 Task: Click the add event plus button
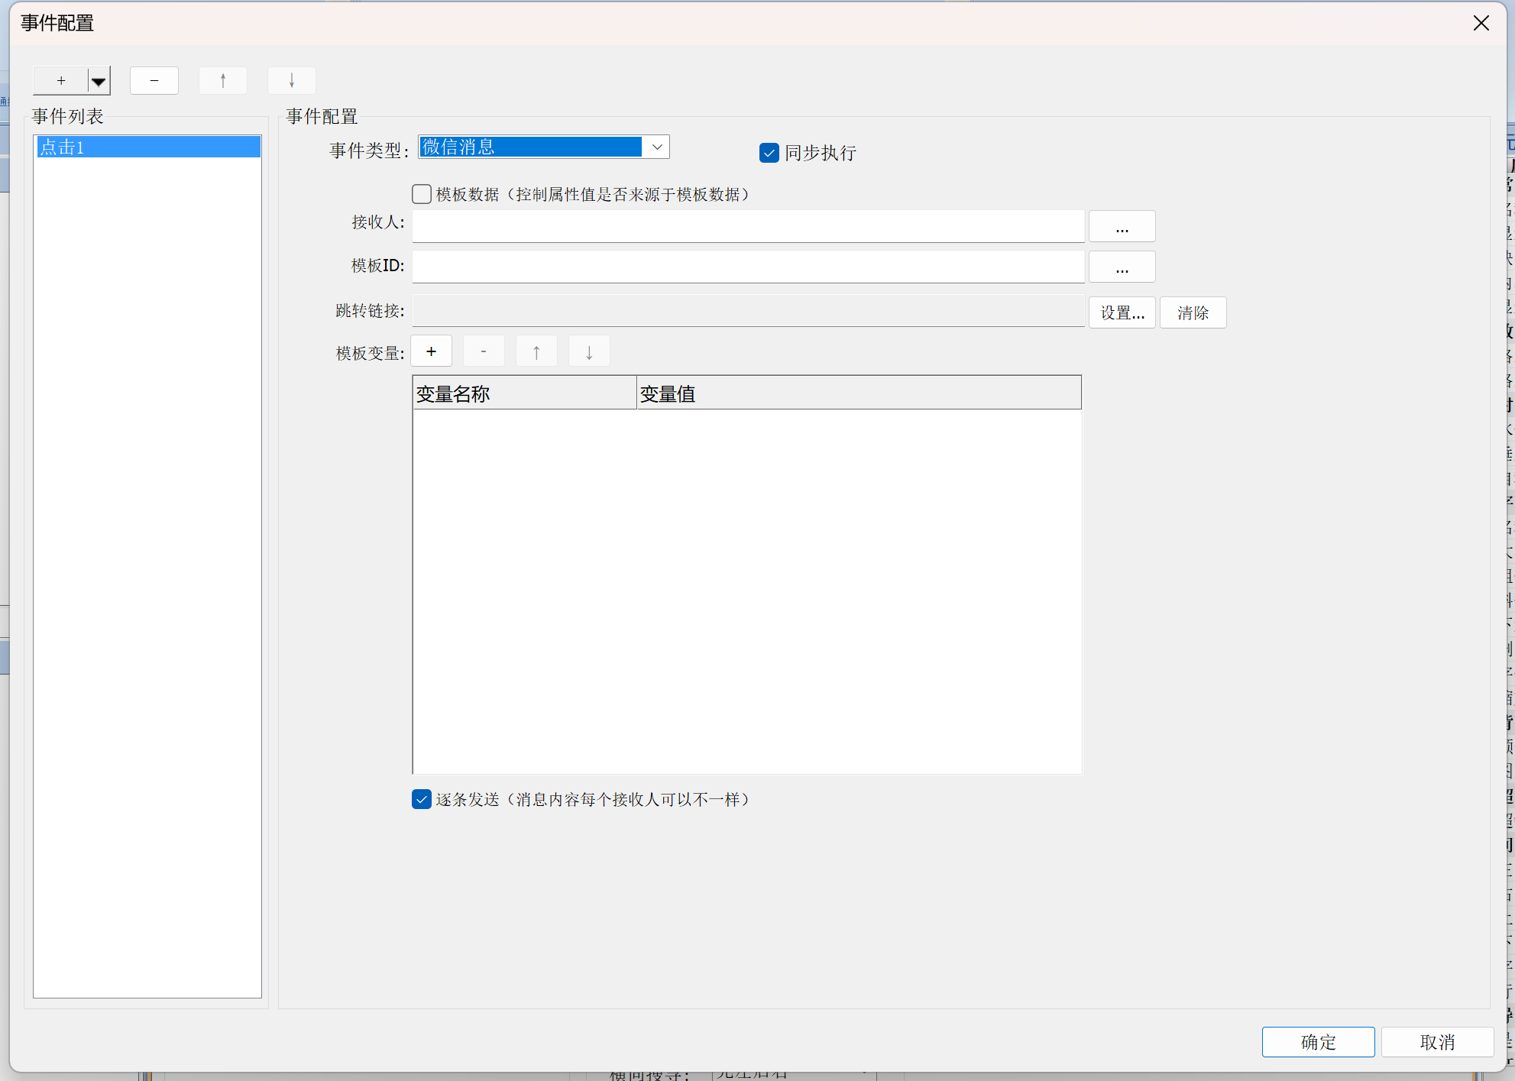(61, 81)
